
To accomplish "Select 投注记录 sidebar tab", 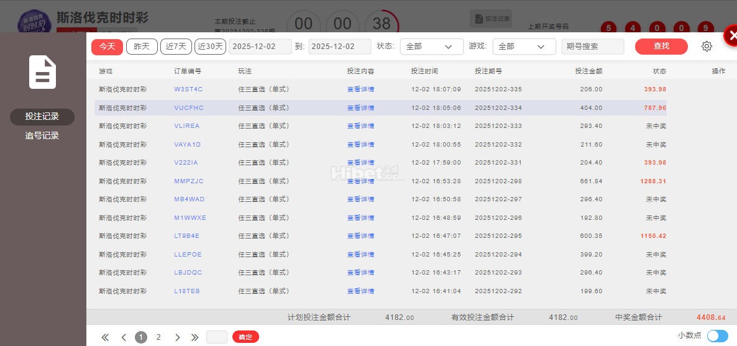I will 42,117.
